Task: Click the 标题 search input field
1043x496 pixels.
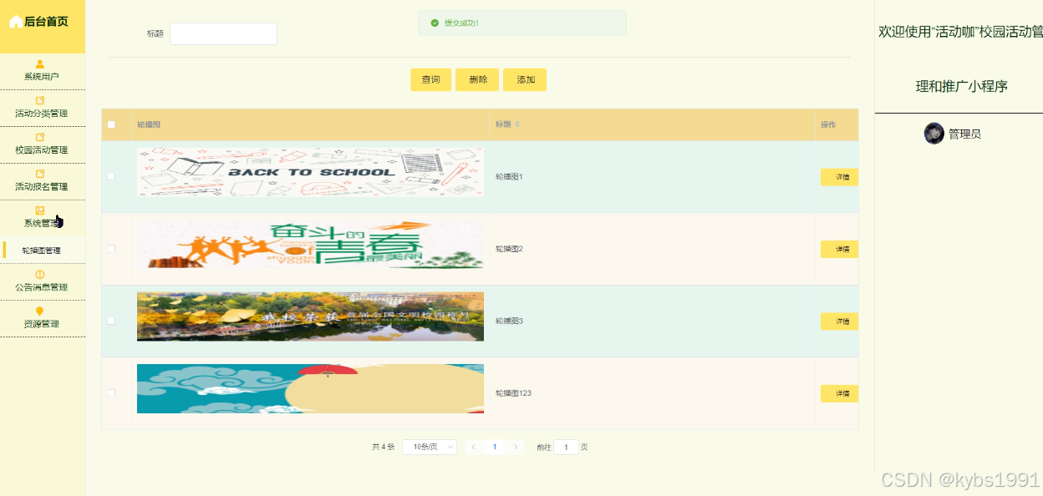Action: 223,33
